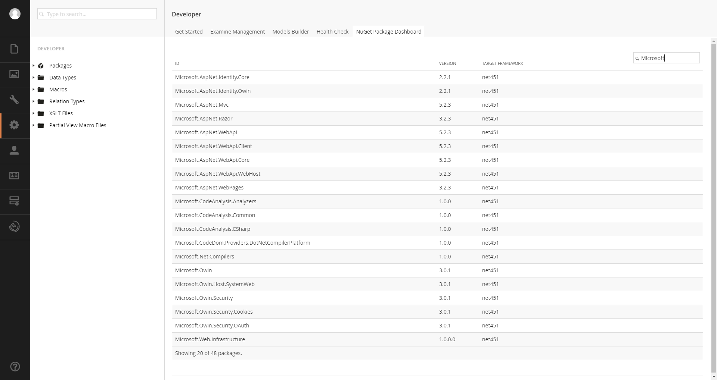Click Microsoft.Web.Infrastructure package name
The image size is (717, 380).
210,339
